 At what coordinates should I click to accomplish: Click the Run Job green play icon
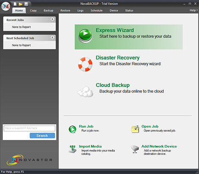[x=72, y=129]
